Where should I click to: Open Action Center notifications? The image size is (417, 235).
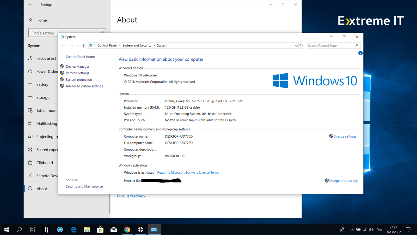tap(408, 230)
